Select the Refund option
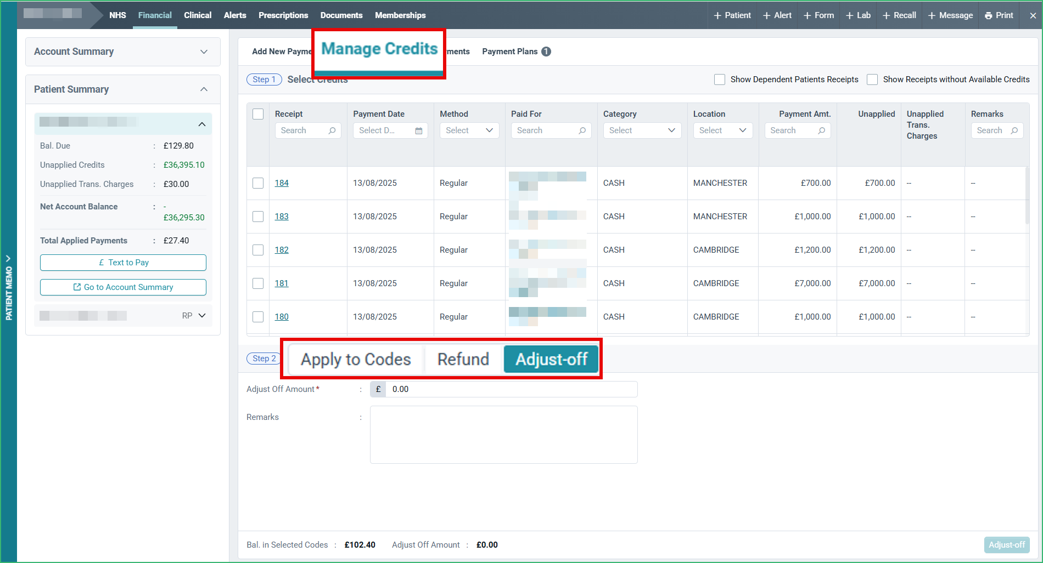Screen dimensions: 1043x563 coord(463,359)
